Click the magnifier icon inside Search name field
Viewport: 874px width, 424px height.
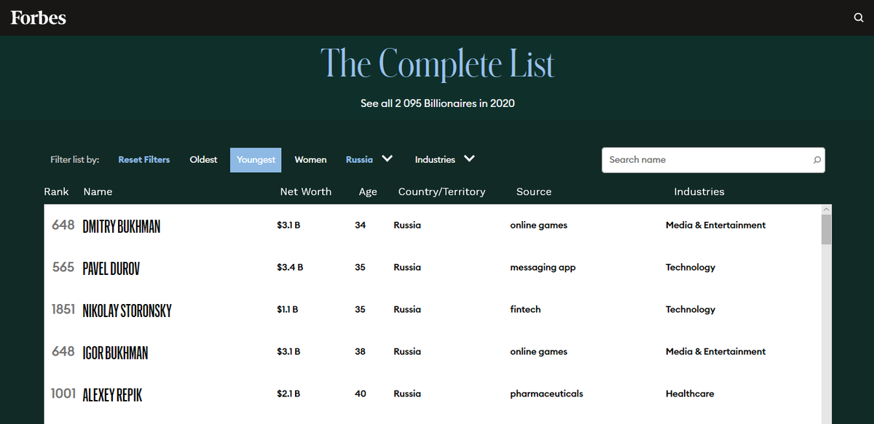tap(817, 160)
